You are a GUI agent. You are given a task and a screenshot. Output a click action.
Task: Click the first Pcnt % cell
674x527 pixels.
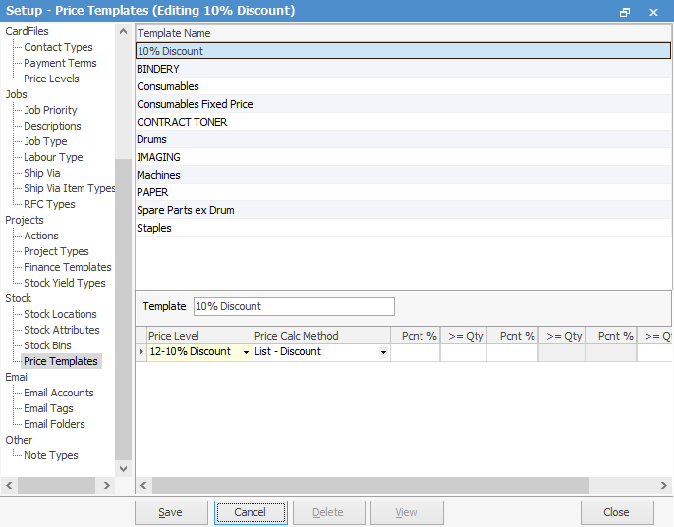tap(415, 352)
